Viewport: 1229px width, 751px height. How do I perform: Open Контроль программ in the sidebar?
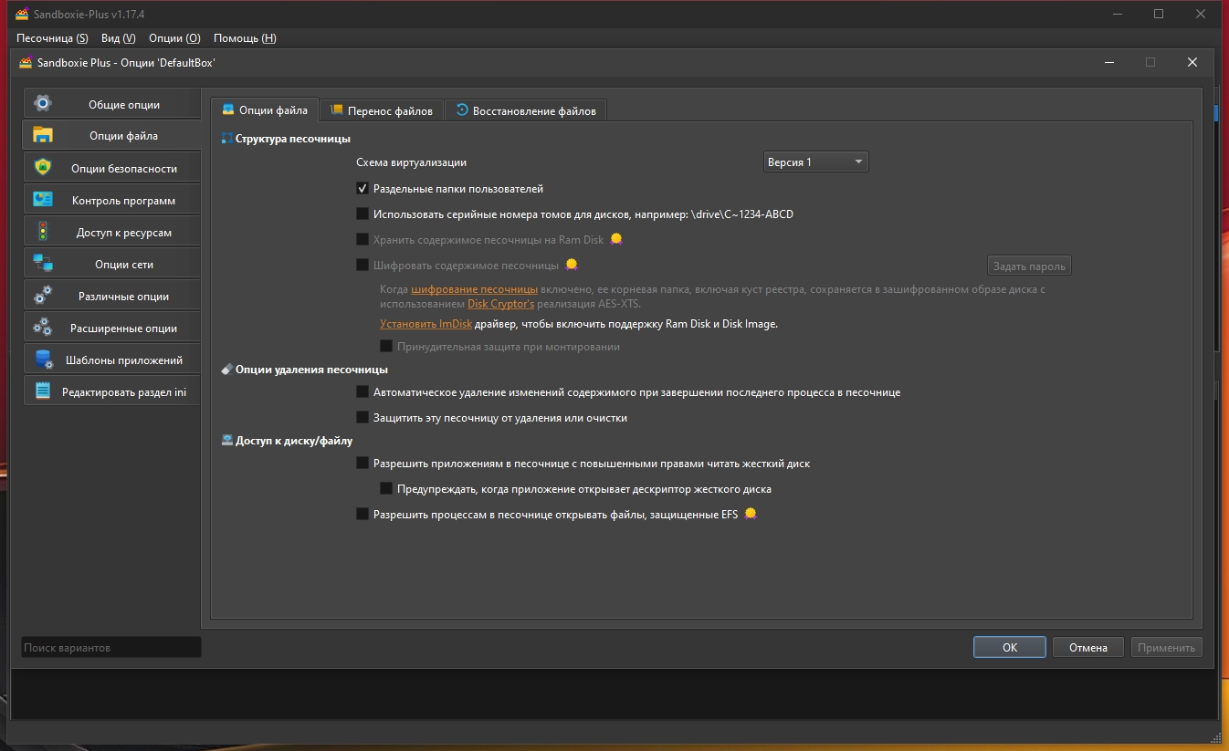(x=111, y=200)
